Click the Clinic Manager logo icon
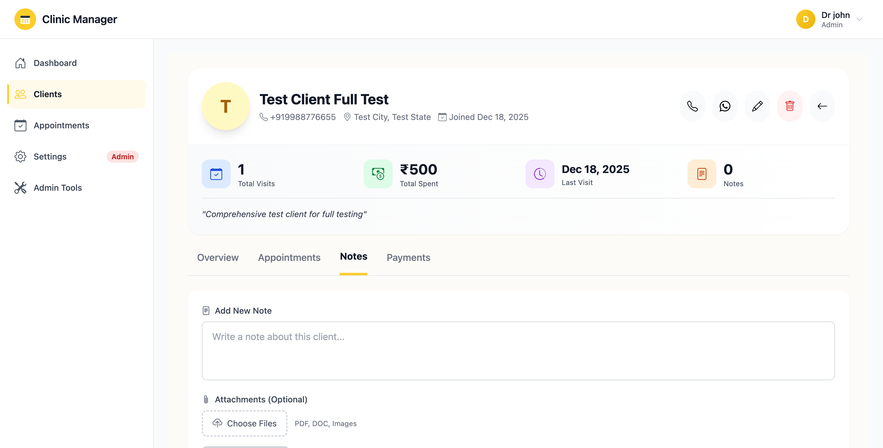Image resolution: width=883 pixels, height=448 pixels. coord(25,19)
